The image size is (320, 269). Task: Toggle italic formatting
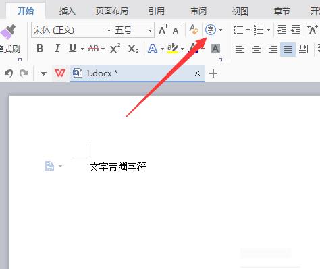click(57, 49)
